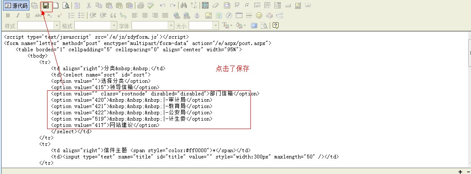Toggle the 源代码 source view button
The image size is (471, 174).
coord(16,6)
